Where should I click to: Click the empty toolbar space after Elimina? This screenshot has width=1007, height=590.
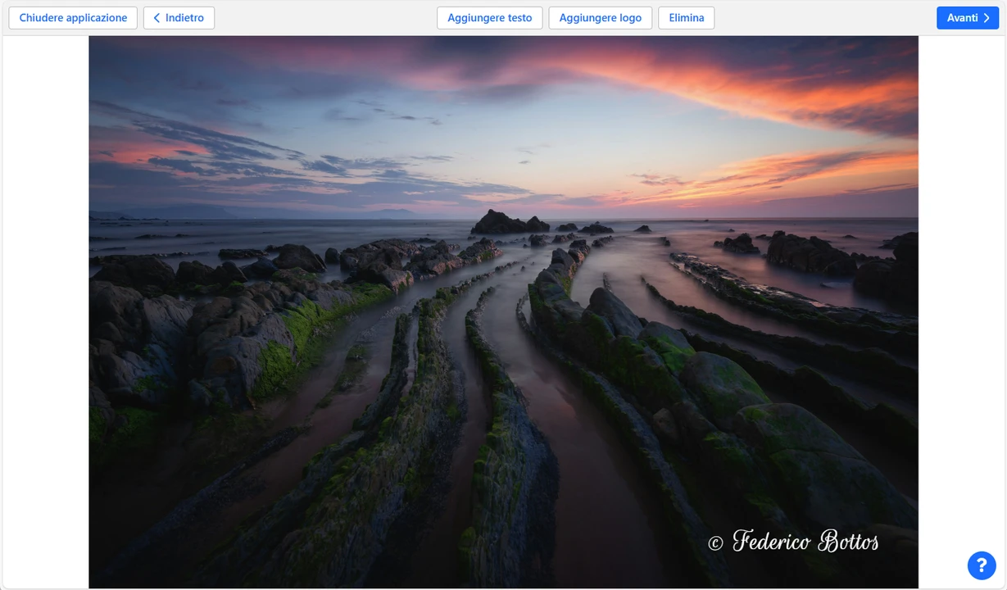coord(819,18)
